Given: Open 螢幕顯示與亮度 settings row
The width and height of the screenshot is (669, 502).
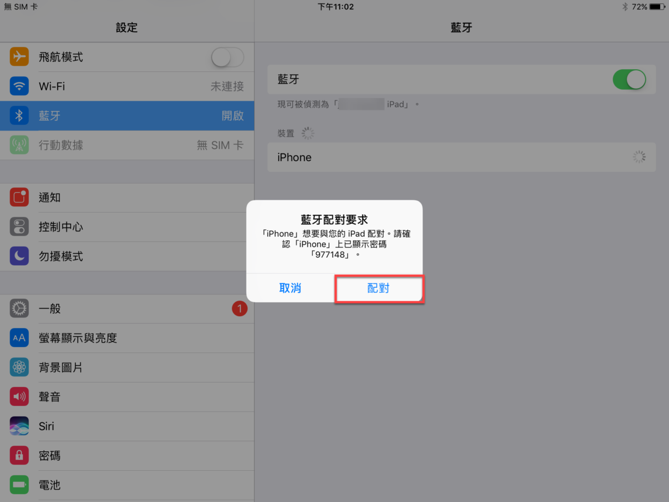Looking at the screenshot, I should pos(127,338).
